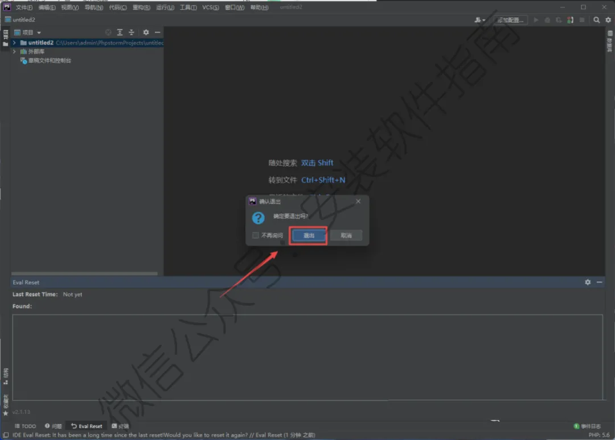Open project panel gear options
This screenshot has width=615, height=440.
(146, 32)
